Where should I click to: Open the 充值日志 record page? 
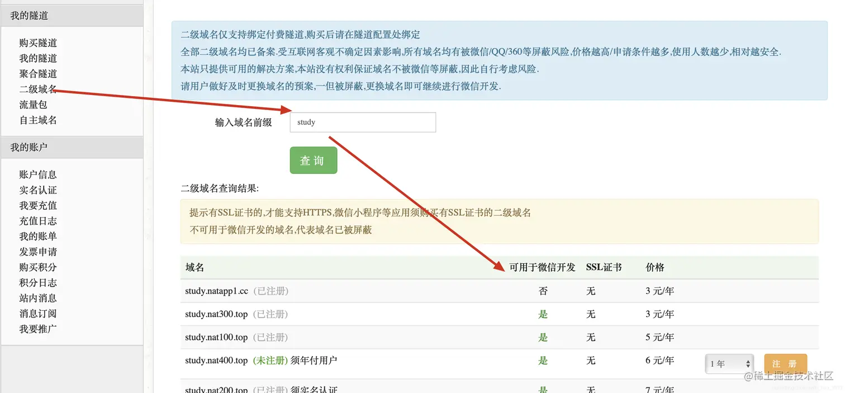click(x=37, y=221)
